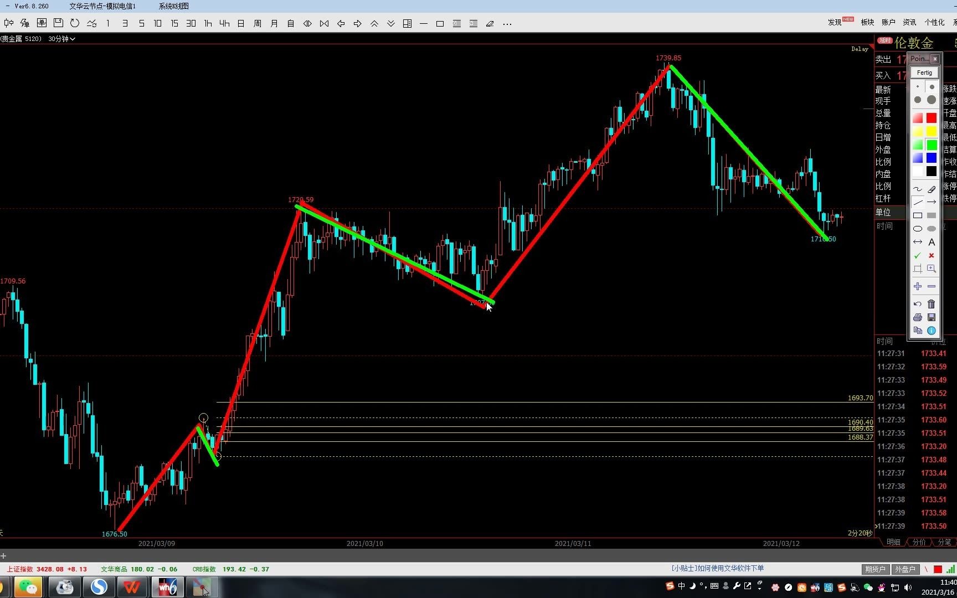
Task: Select the arrow drawing tool
Action: click(x=932, y=202)
